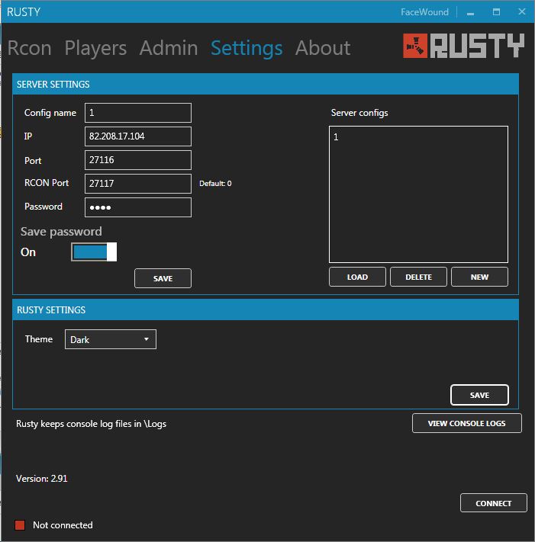Save the server settings
This screenshot has height=542, width=535.
[x=163, y=278]
